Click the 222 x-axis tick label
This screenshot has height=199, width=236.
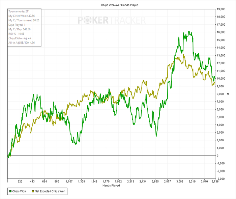[20, 181]
